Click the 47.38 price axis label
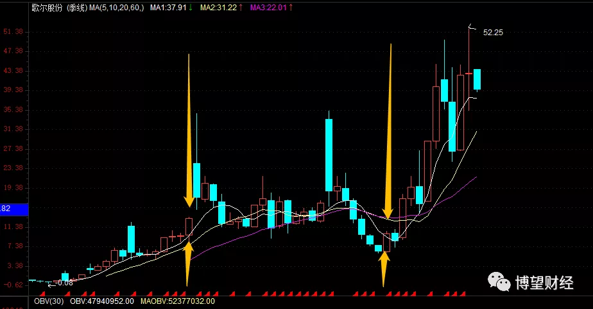 [x=13, y=51]
